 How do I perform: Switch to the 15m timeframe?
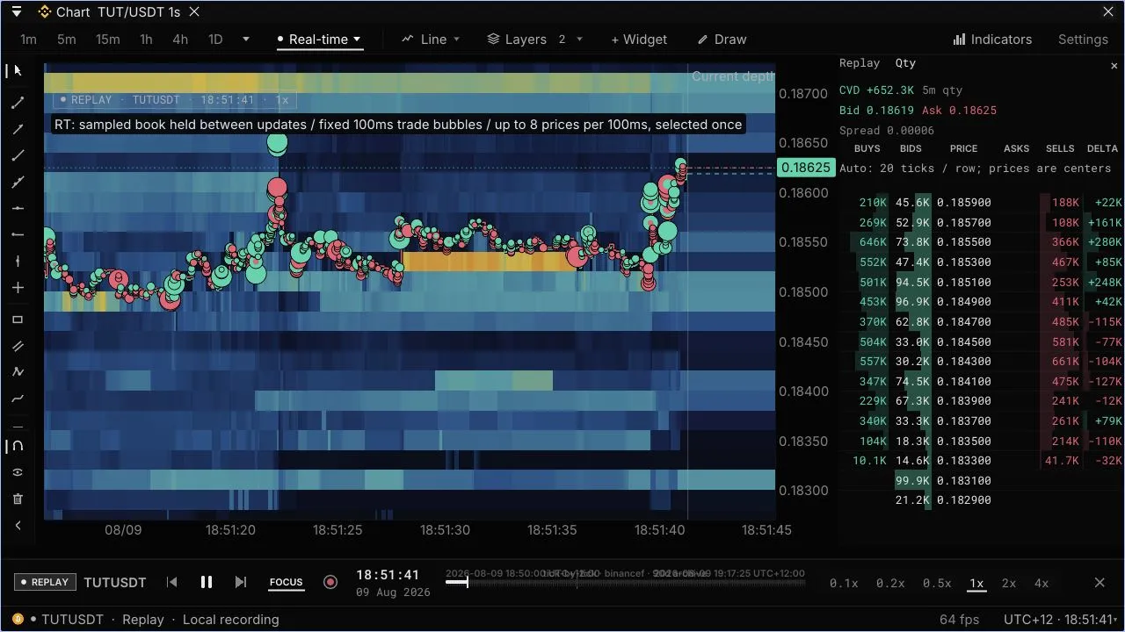(x=108, y=39)
